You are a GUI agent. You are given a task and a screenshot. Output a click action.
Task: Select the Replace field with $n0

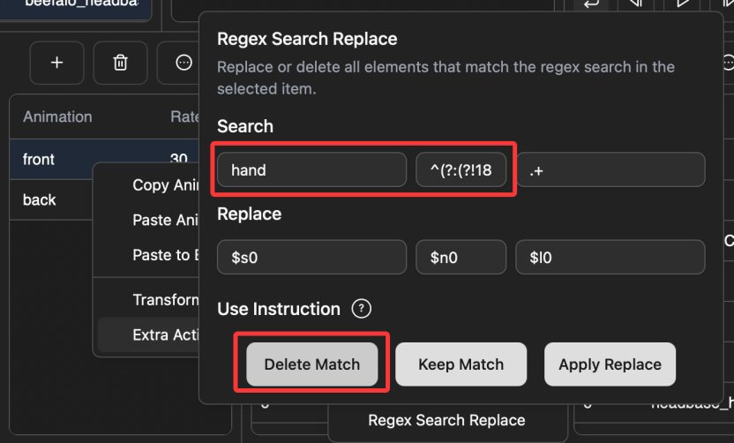coord(461,257)
